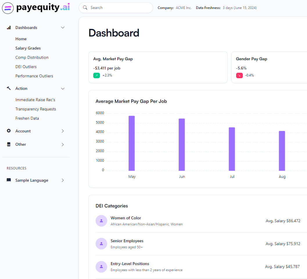The width and height of the screenshot is (307, 279).
Task: Open Transparency Requests
Action: pyautogui.click(x=35, y=109)
